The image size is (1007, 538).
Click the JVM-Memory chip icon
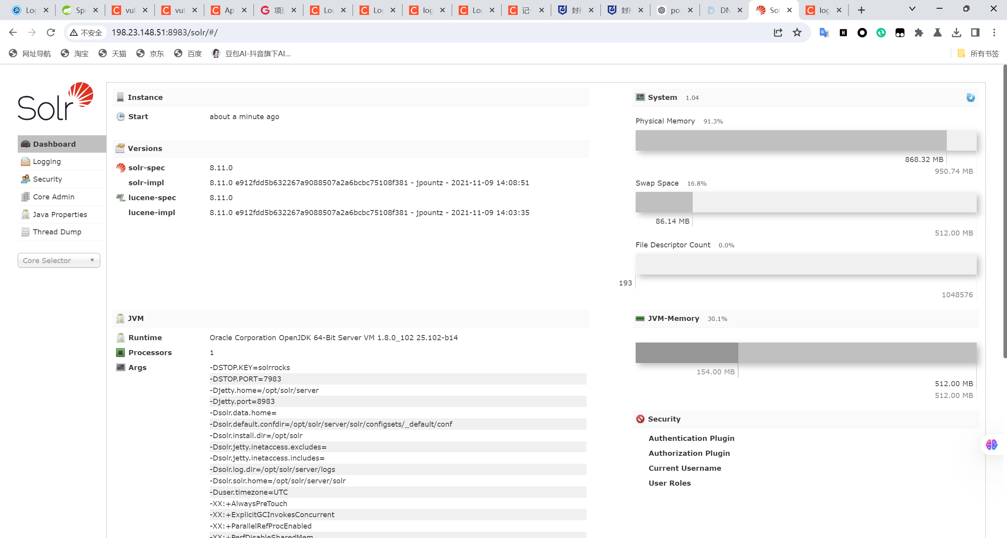pyautogui.click(x=640, y=319)
